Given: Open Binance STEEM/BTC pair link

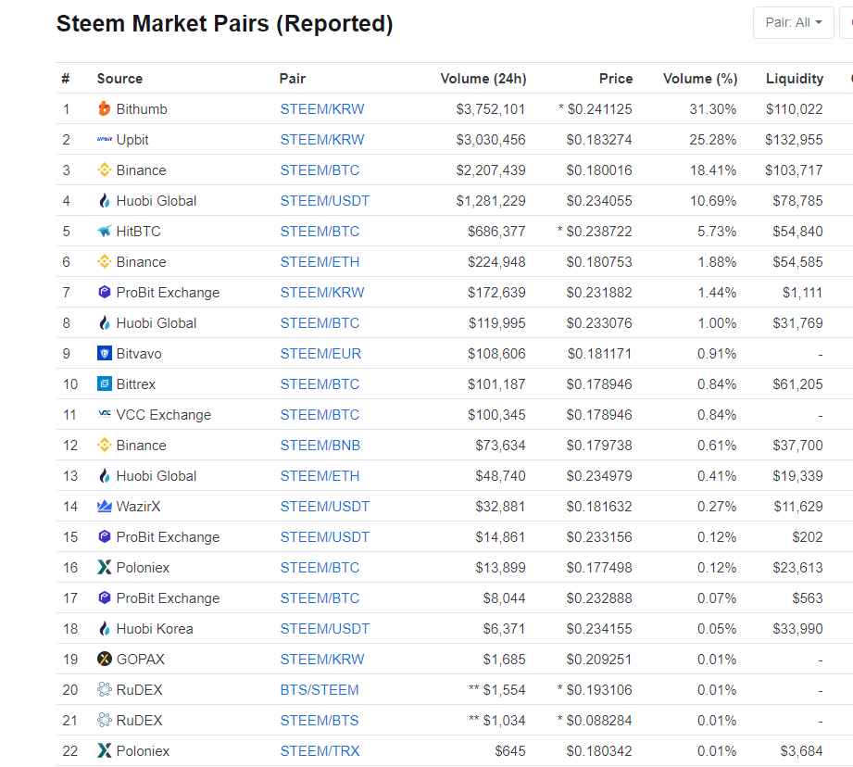Looking at the screenshot, I should (320, 170).
